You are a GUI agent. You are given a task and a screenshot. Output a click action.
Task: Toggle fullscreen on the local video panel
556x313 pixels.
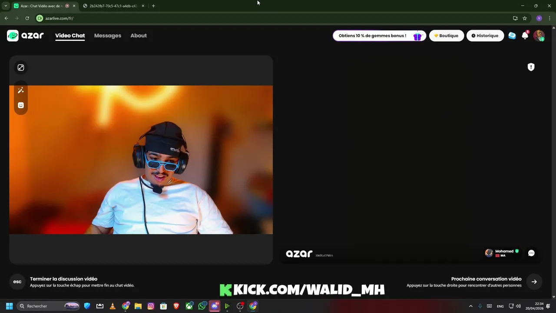click(21, 67)
